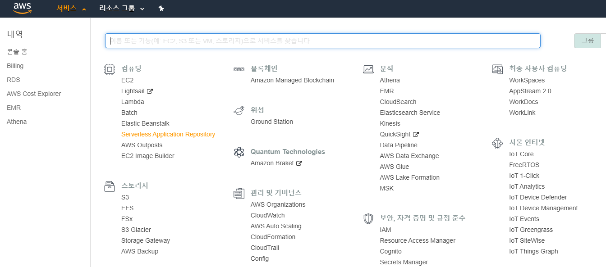
Task: Open the EFS service
Action: pos(127,208)
